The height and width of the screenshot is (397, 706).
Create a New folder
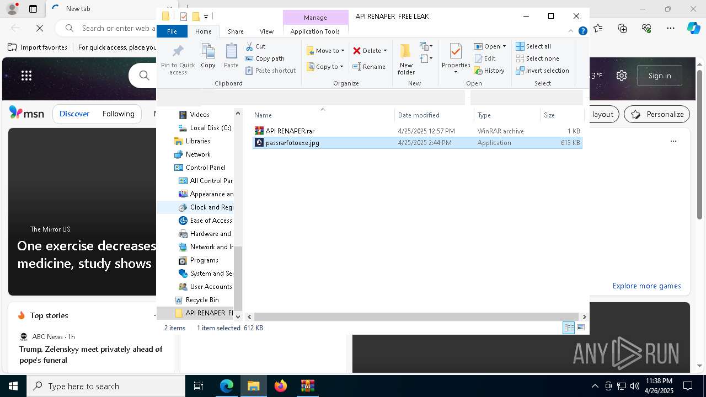coord(406,60)
